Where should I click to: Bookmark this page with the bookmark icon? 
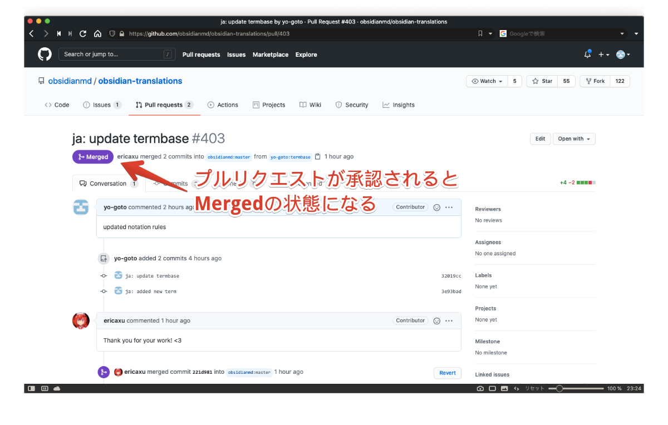[480, 33]
